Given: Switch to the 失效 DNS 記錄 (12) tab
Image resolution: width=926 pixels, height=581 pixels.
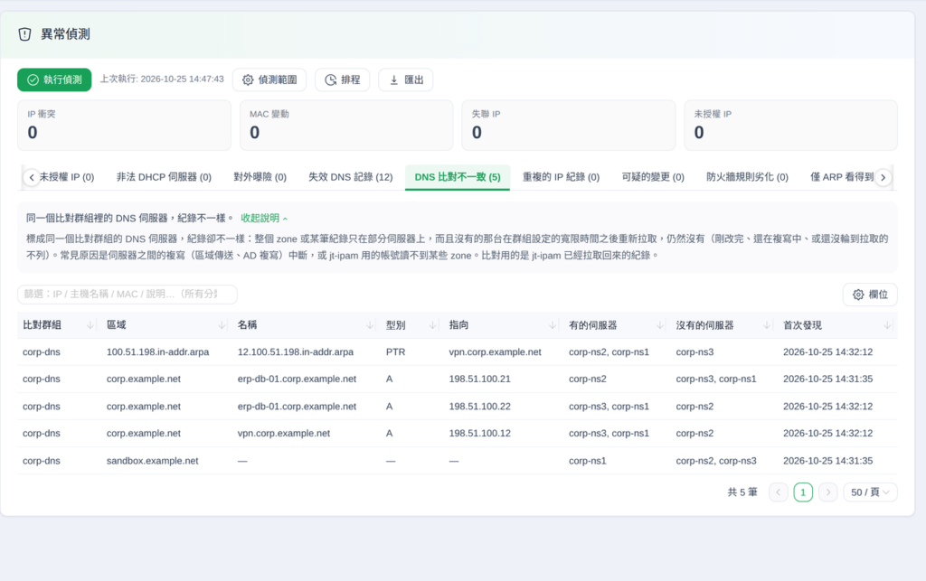Looking at the screenshot, I should point(350,177).
